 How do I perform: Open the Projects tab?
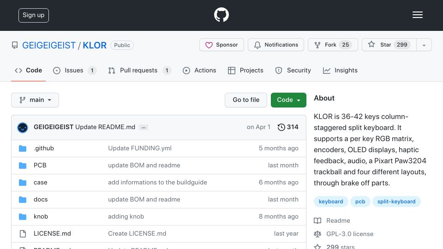point(245,70)
